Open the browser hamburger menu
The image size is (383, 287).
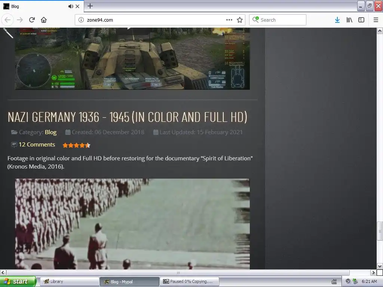tap(376, 20)
